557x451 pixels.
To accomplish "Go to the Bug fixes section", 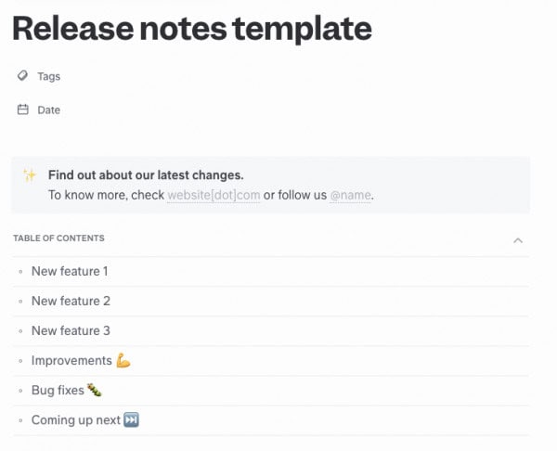I will 58,390.
